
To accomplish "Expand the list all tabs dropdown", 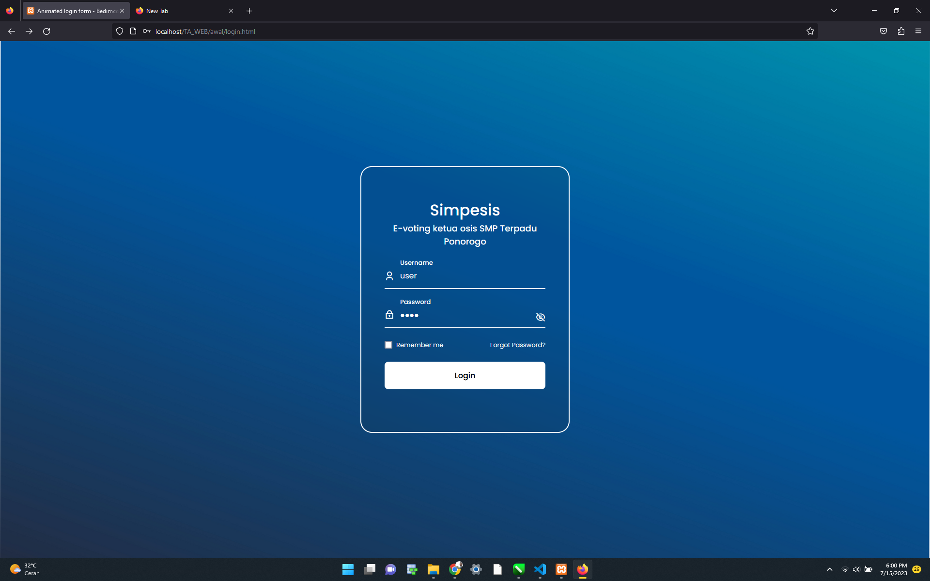I will pyautogui.click(x=834, y=11).
